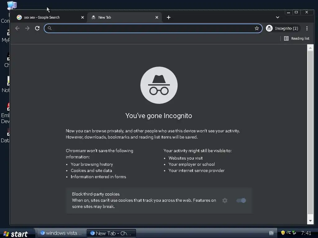Click the security shield tray icon
318x238 pixels.
point(283,233)
